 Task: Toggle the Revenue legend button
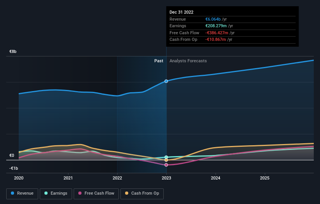click(x=22, y=193)
